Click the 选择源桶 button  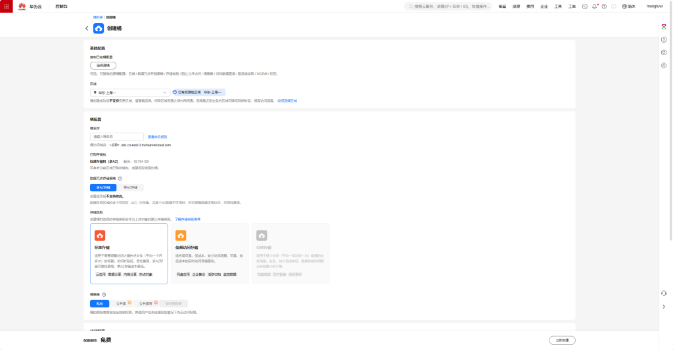103,66
